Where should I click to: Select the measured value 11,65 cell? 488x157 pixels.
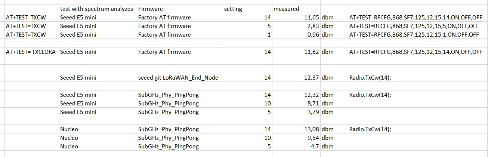click(x=296, y=18)
